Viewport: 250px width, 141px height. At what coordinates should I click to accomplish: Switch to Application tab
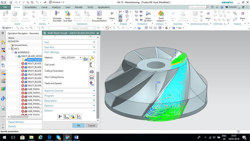click(x=104, y=7)
